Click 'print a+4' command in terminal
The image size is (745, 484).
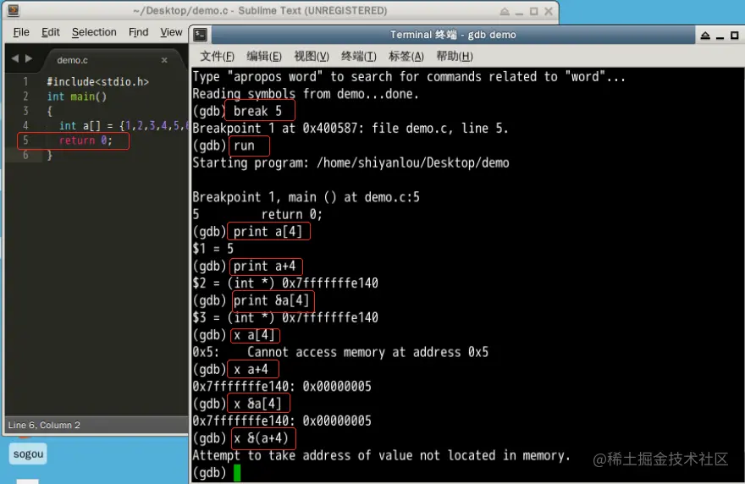pos(264,267)
